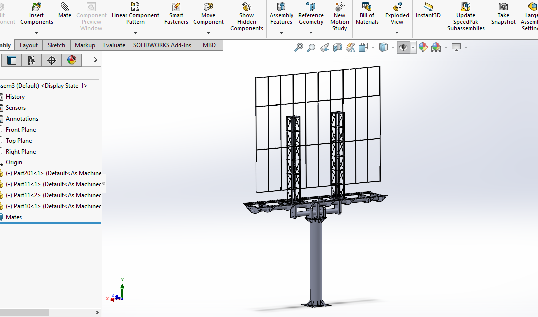
Task: Expand the Reference Geometry dropdown arrow
Action: [x=311, y=33]
